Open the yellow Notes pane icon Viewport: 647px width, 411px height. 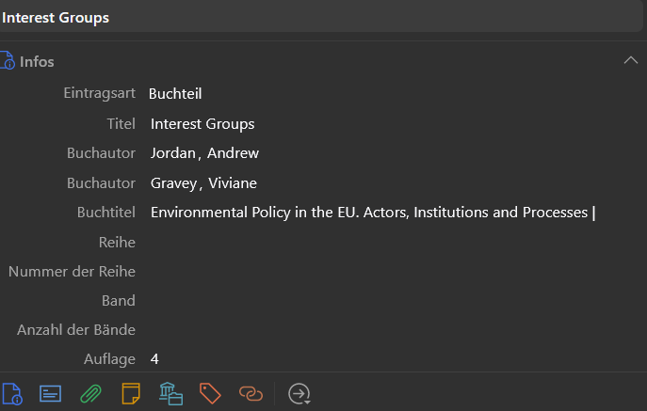[131, 393]
